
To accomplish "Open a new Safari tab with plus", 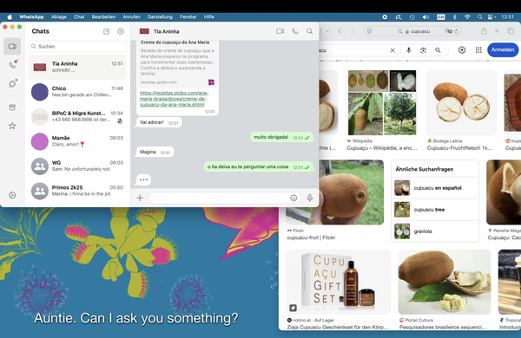I will (497, 31).
